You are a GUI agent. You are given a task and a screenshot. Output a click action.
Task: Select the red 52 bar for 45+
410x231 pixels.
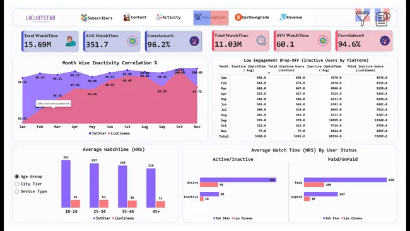[x=161, y=204]
